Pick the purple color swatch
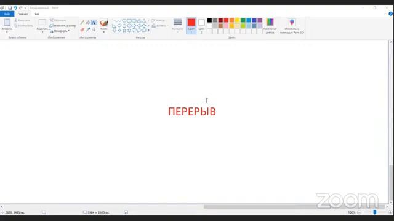The image size is (394, 221). tap(260, 20)
